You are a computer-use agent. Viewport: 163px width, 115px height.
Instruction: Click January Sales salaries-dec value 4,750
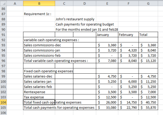[x=107, y=76]
